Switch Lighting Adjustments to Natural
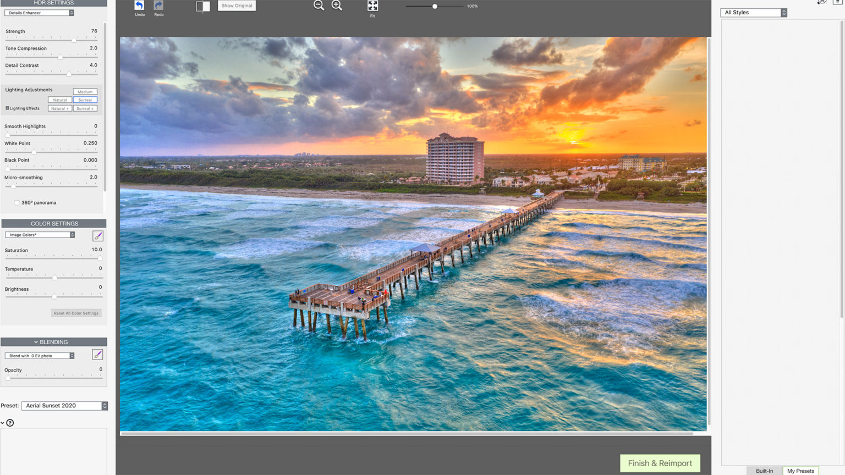Screen dimensions: 845x475 [59, 100]
